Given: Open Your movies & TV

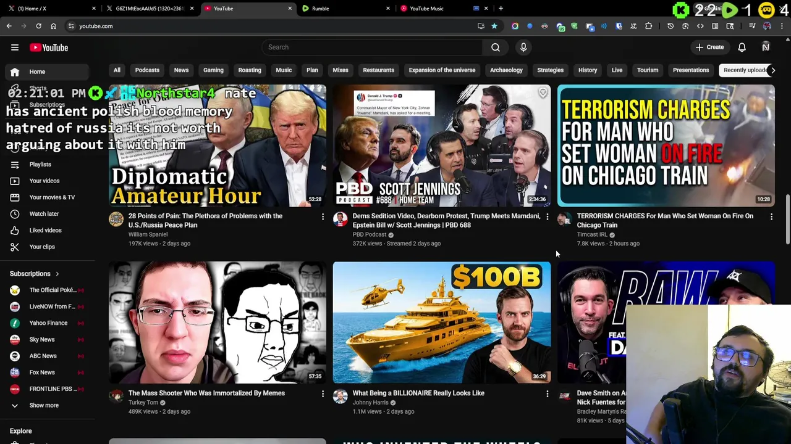Looking at the screenshot, I should [x=48, y=197].
